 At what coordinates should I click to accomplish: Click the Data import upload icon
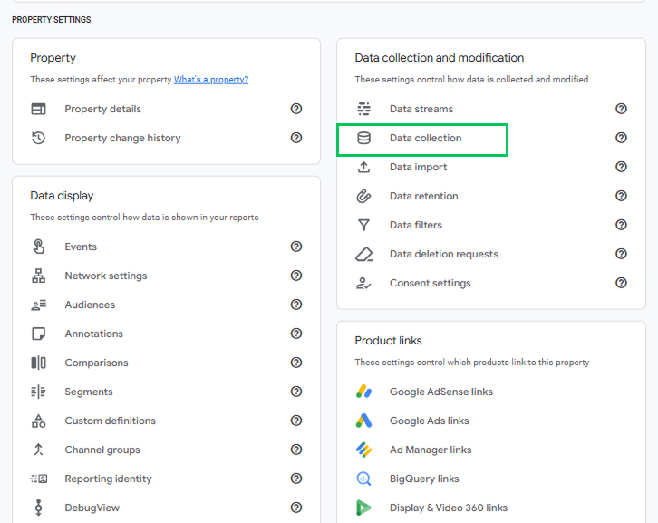363,167
